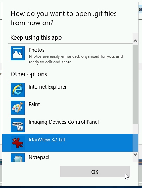Click the Notepad icon
Viewport: 142px width, 188px height.
click(x=18, y=158)
